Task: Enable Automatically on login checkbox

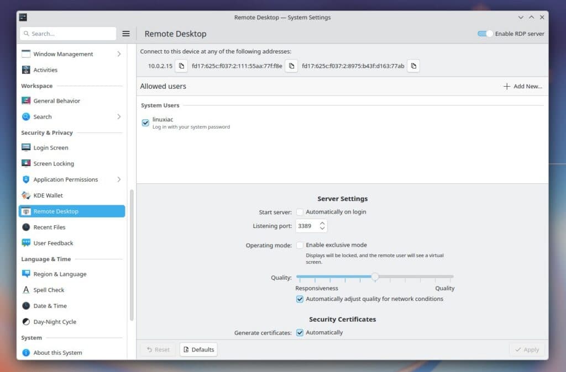Action: tap(300, 212)
